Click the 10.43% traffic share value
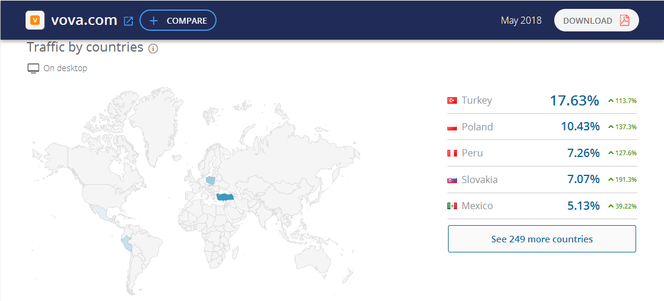Viewport: 664px width, 301px height. 580,126
